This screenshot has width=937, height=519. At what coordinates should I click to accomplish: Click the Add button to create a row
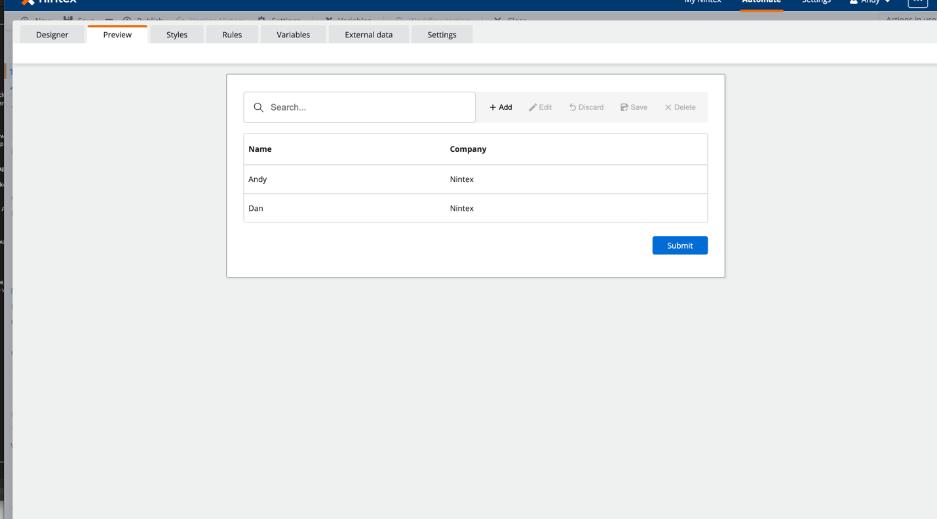[500, 107]
